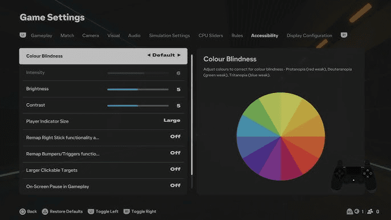
Task: Click the Brightness value 5
Action: click(178, 89)
